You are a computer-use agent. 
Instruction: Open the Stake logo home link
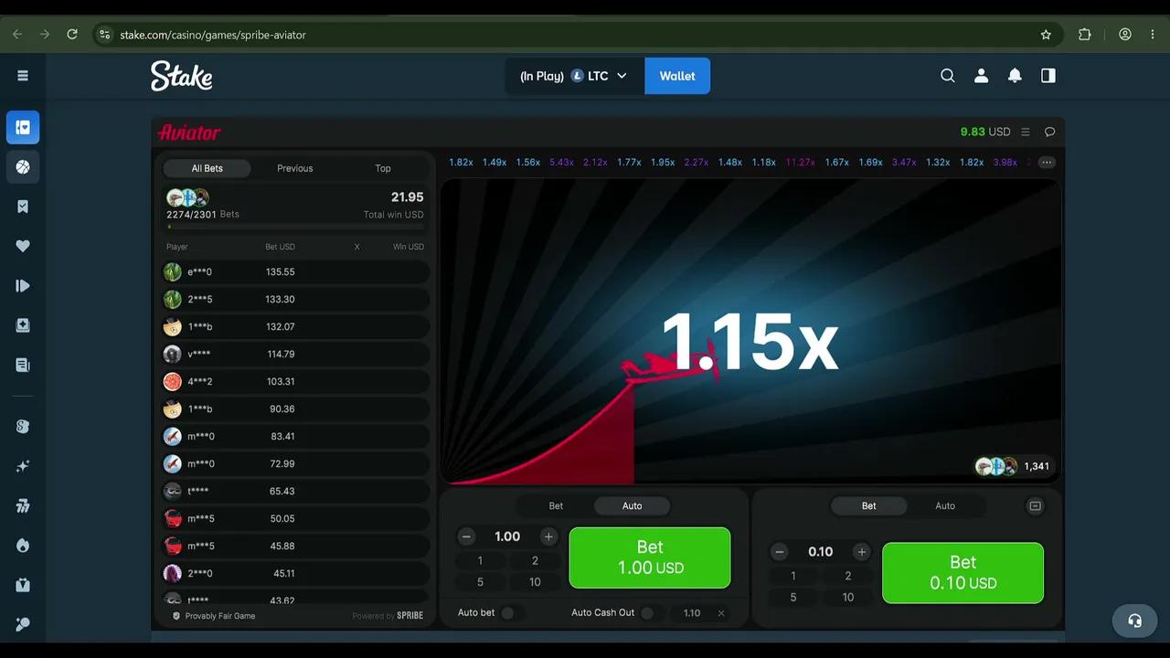[182, 76]
